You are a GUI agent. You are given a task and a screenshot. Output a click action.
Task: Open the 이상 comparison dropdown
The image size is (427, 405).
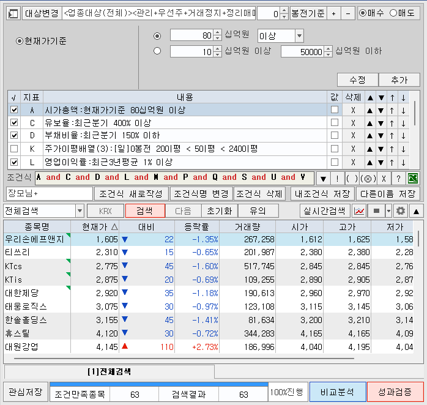(x=299, y=35)
